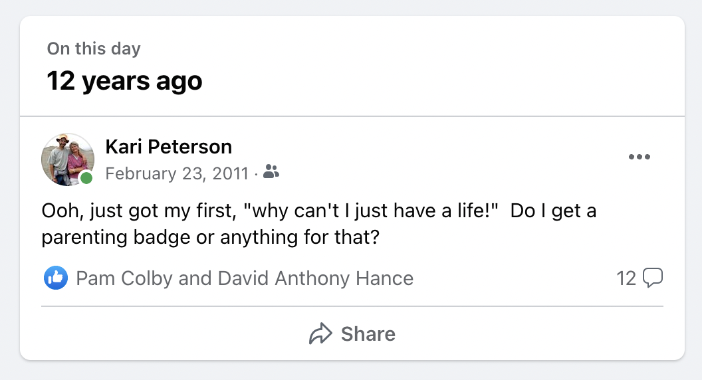This screenshot has height=380, width=702.
Task: Open the February 23, 2011 timestamp link
Action: (x=177, y=173)
